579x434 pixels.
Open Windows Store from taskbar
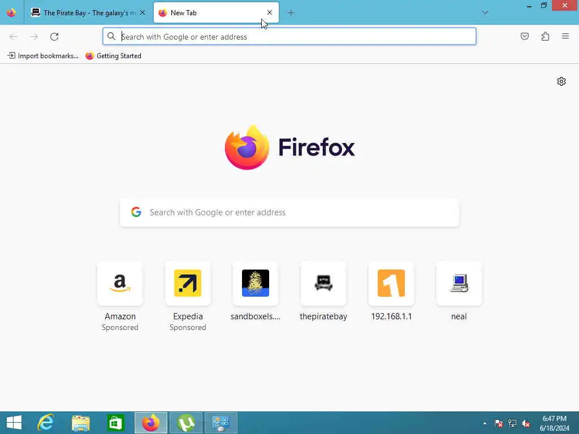point(115,423)
